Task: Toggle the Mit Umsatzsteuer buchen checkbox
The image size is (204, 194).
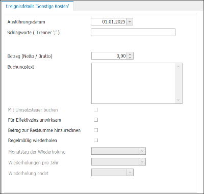Action: click(96, 109)
